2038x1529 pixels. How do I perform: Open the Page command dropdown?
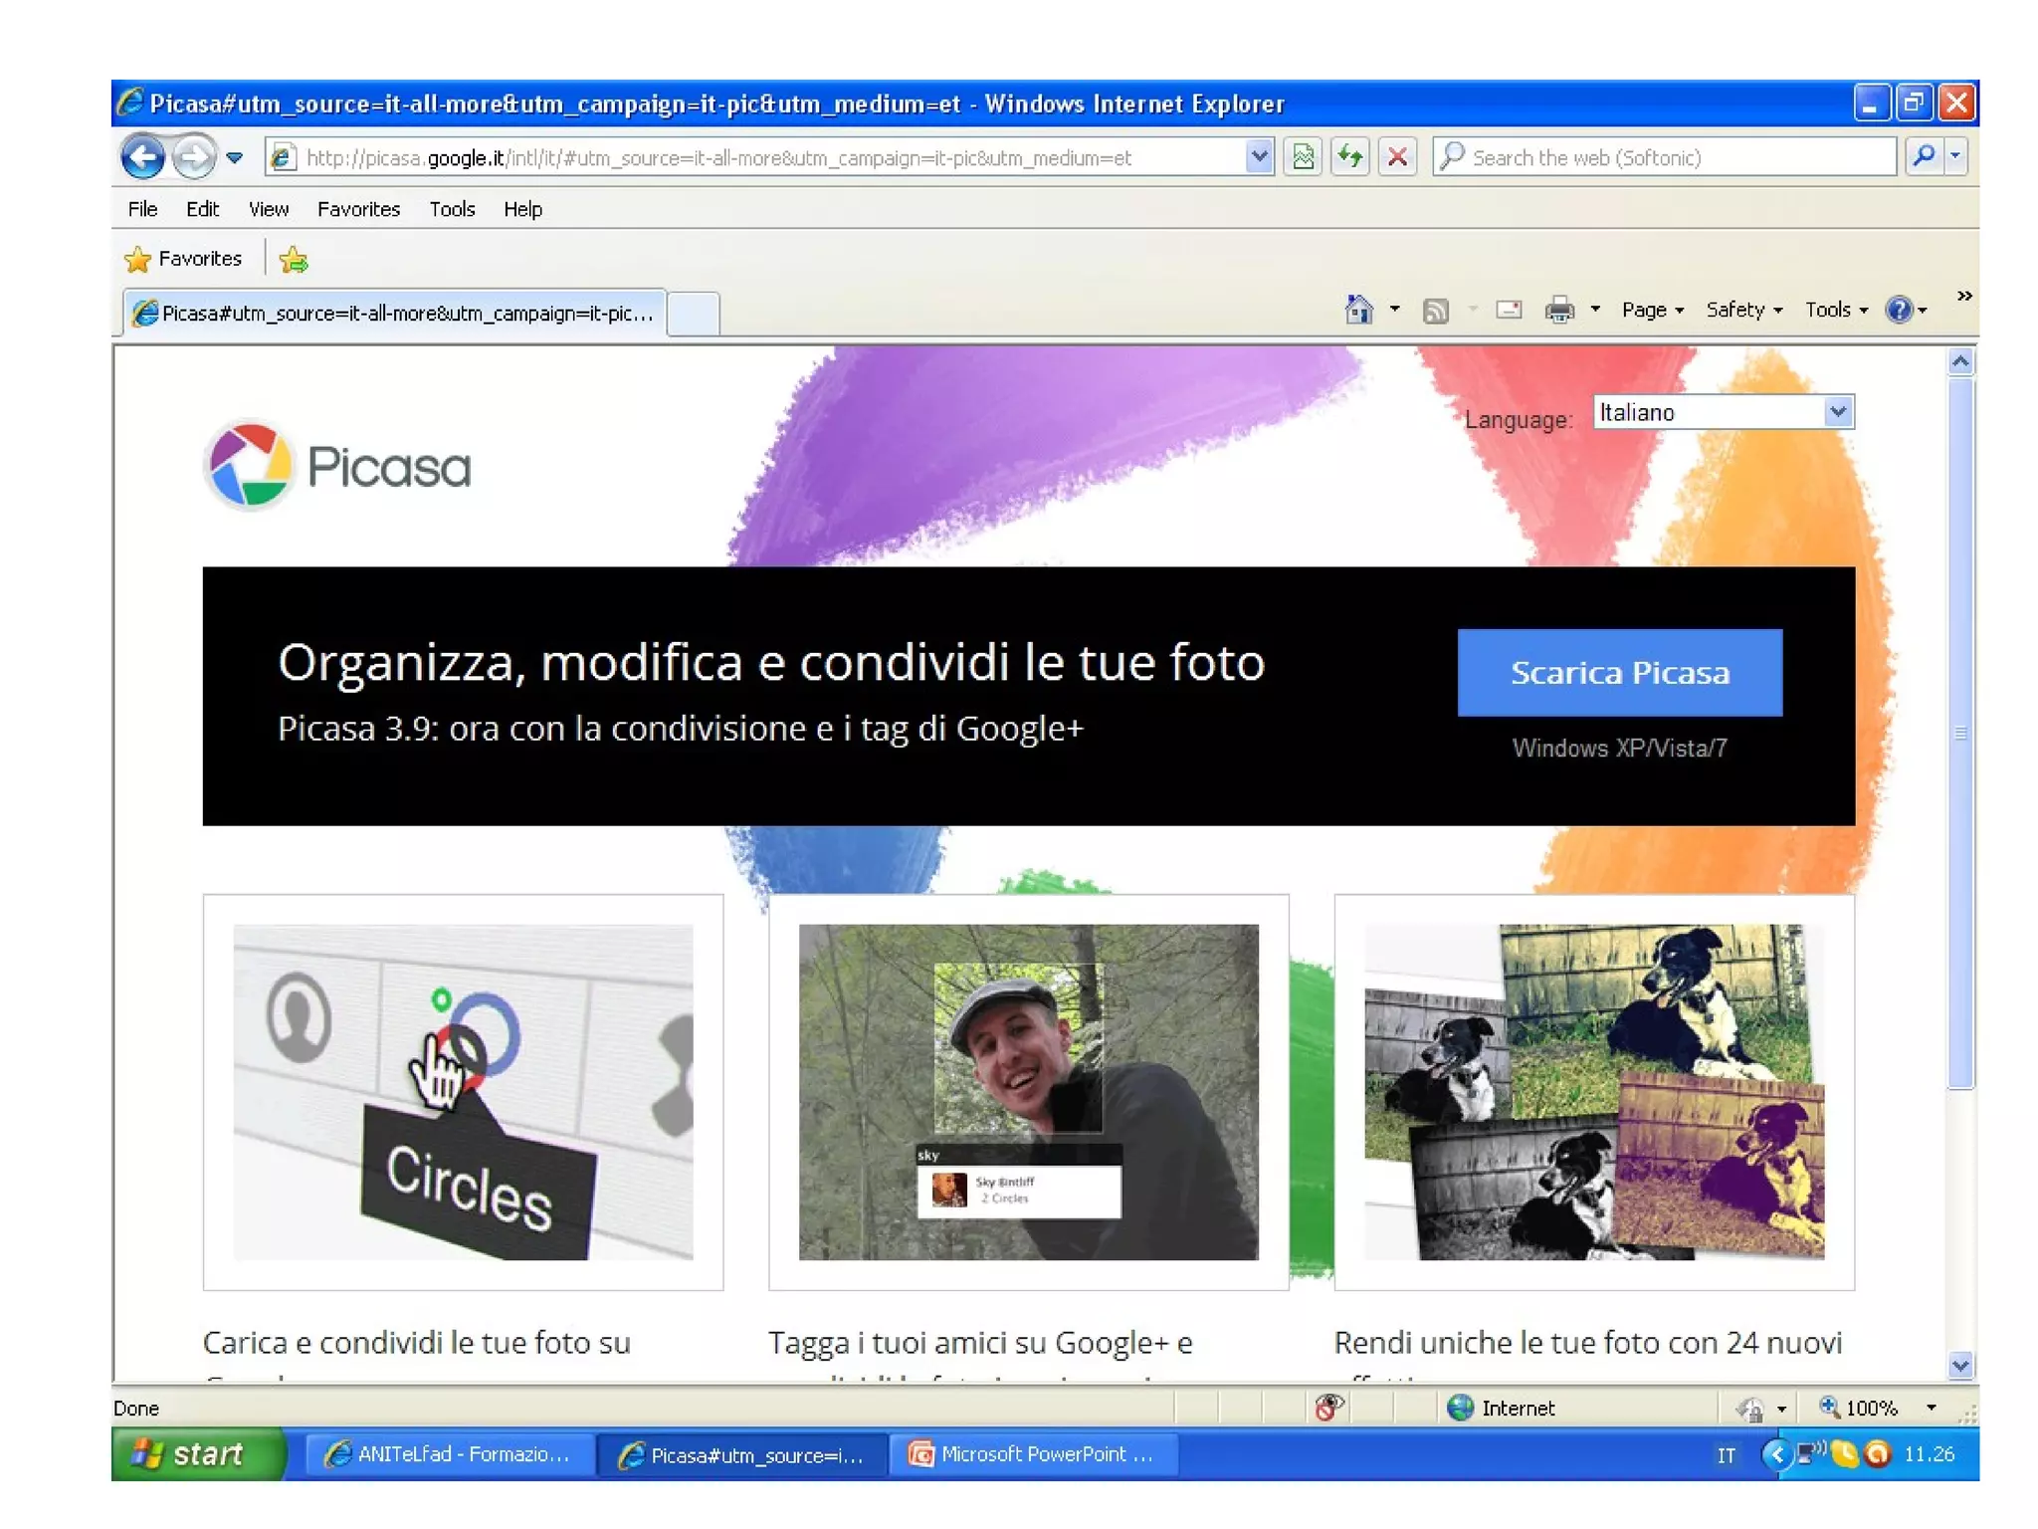[x=1652, y=311]
